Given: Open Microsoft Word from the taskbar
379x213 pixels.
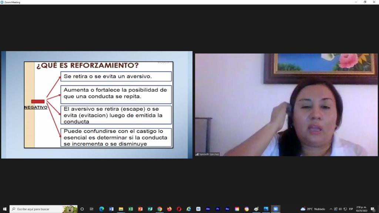Looking at the screenshot, I should [x=111, y=209].
